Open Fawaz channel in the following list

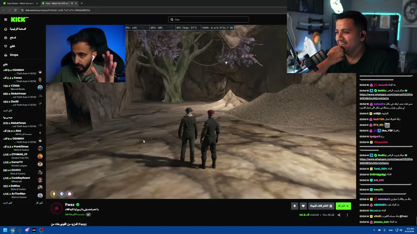click(23, 80)
